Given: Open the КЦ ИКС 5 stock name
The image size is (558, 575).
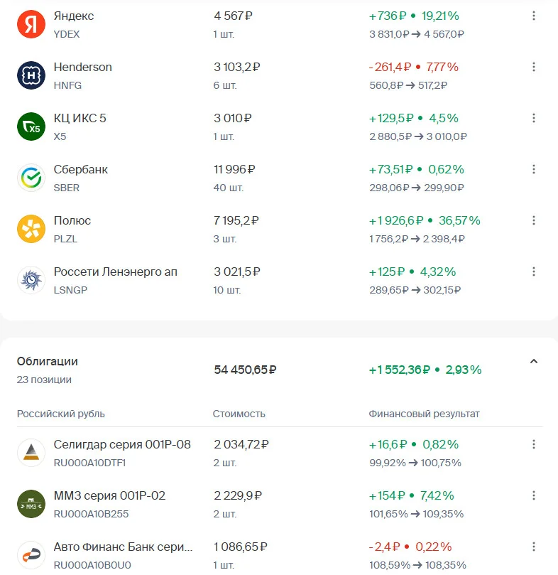Looking at the screenshot, I should click(80, 118).
